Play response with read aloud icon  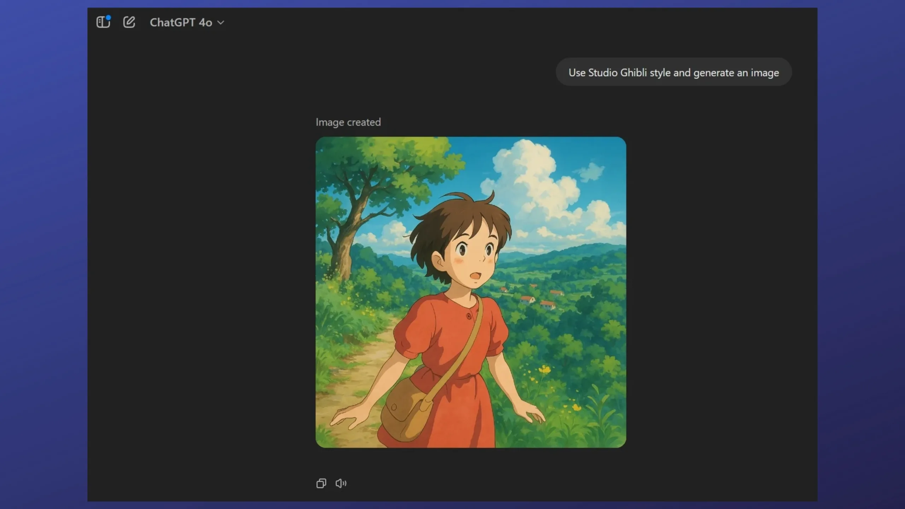(341, 483)
